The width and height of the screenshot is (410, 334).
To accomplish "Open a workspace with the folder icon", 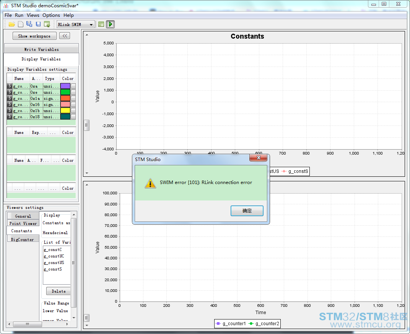I will pos(12,24).
